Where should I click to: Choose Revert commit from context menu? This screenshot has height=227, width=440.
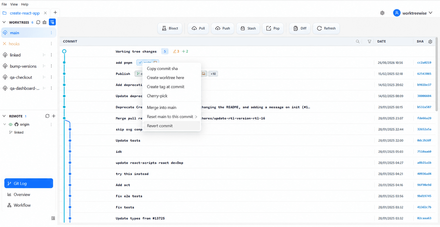coord(172,126)
